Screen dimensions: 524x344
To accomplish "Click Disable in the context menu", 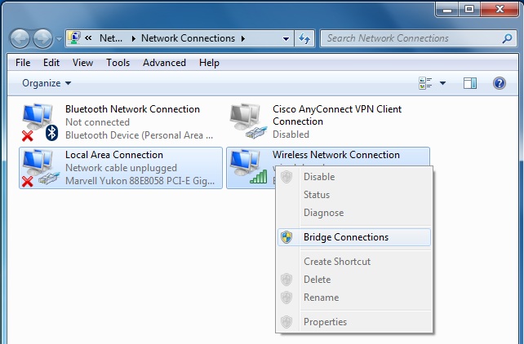I will (319, 177).
